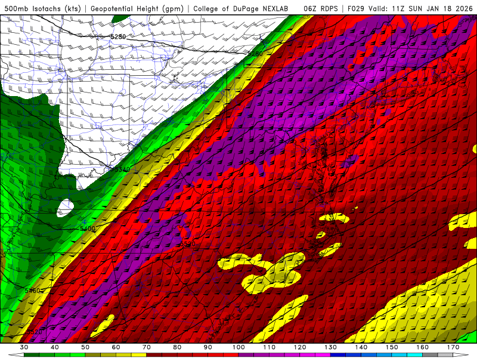Image resolution: width=477 pixels, height=358 pixels.
Task: Click the "06Z RDPS" model run label
Action: 321,9
